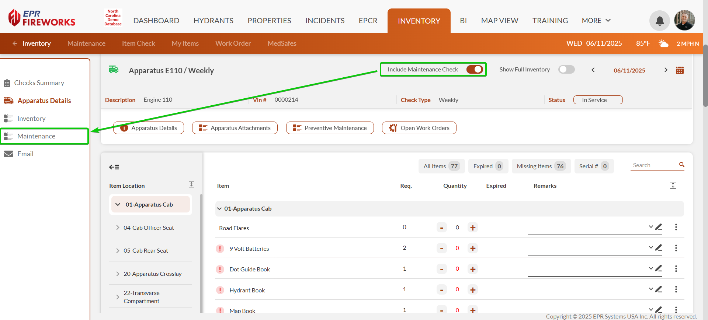Viewport: 708px width, 320px height.
Task: Open the MORE dropdown menu
Action: point(596,21)
